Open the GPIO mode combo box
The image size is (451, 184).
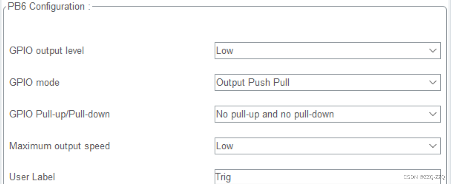pos(328,82)
